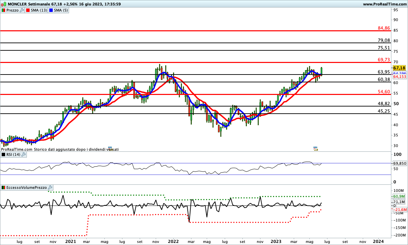Screen dimensions: 408x245
Task: Click the 21,1M volume value label
Action: point(399,202)
